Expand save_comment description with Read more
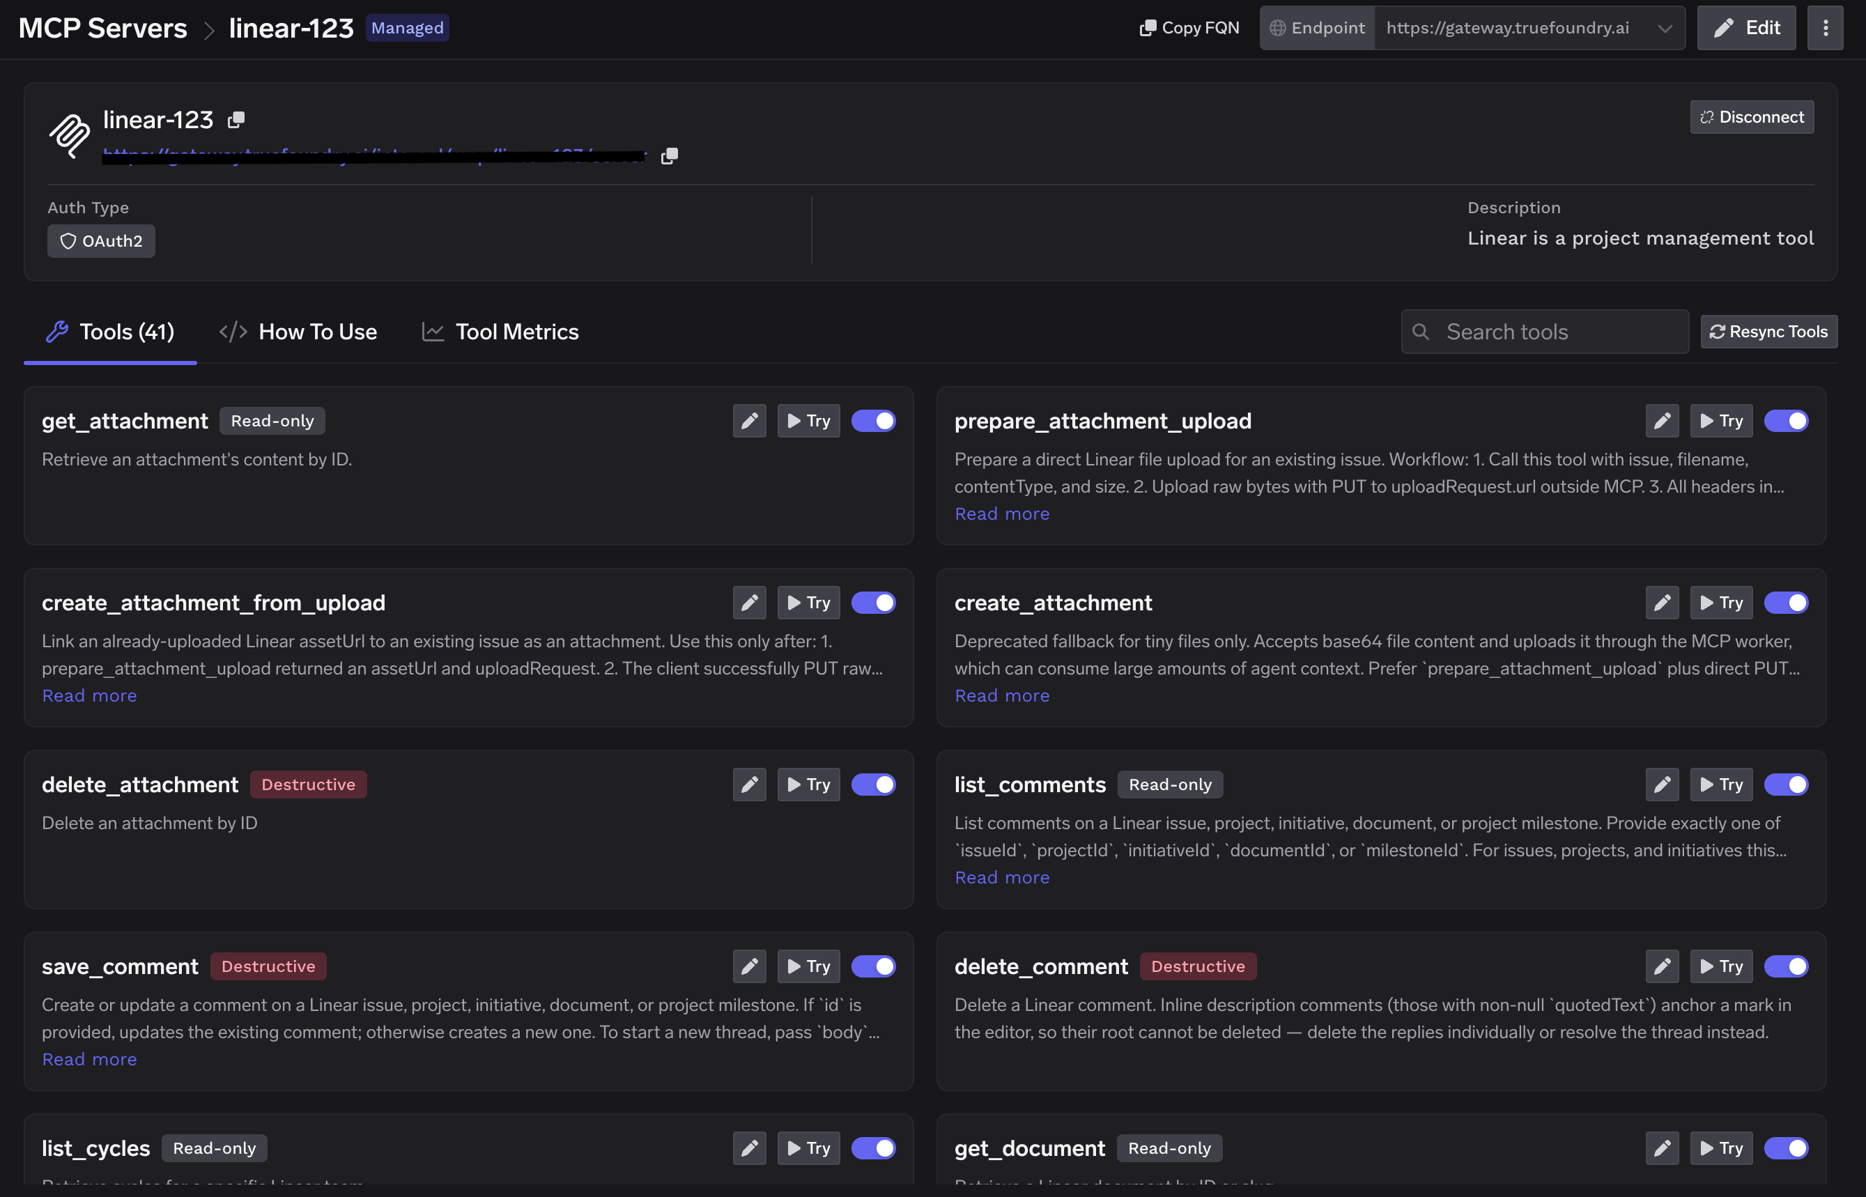The width and height of the screenshot is (1866, 1197). click(x=89, y=1060)
